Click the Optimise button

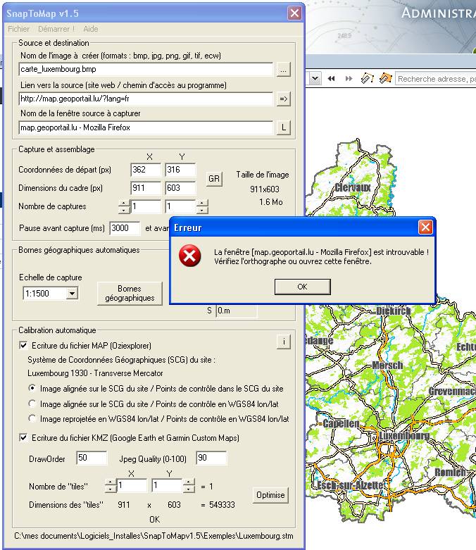270,495
